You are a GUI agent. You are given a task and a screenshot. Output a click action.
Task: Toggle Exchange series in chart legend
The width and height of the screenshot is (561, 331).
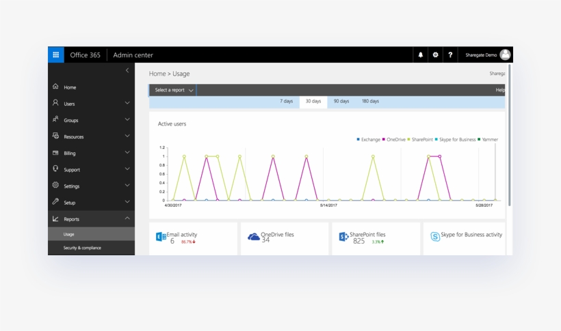click(369, 140)
